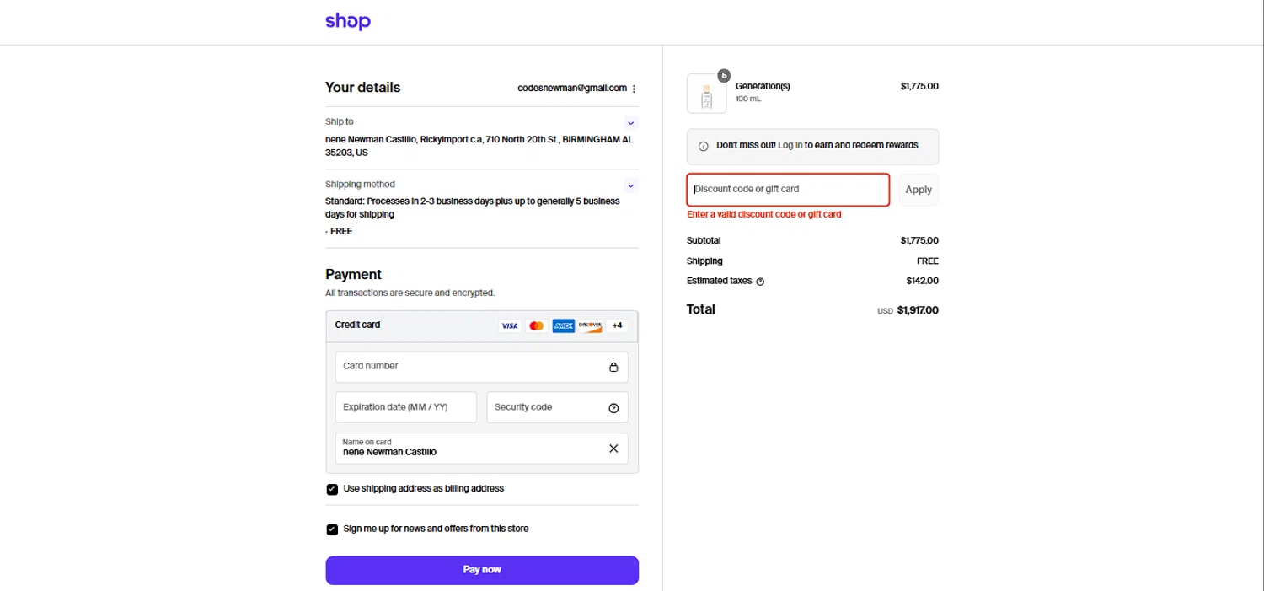Uncheck Sign me up for news and offers
The height and width of the screenshot is (591, 1264).
pos(332,529)
